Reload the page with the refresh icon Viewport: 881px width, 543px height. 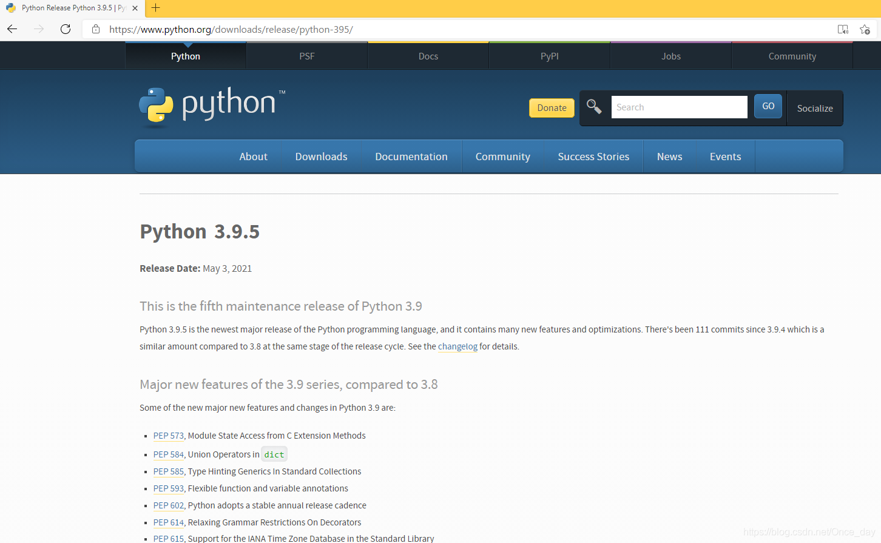66,29
